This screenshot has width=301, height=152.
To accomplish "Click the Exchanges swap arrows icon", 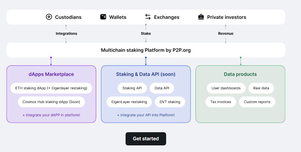I will pyautogui.click(x=148, y=17).
